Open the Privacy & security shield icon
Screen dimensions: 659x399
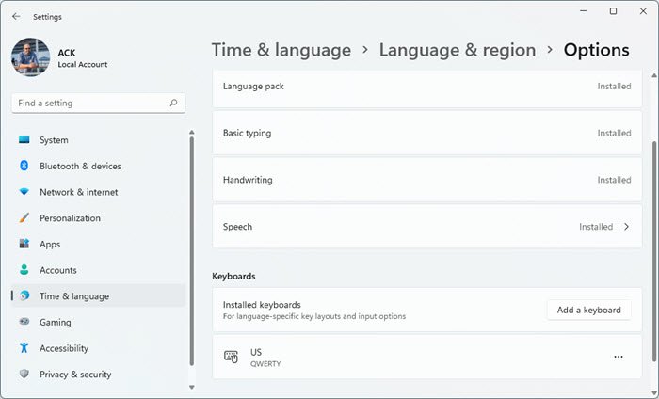[24, 374]
